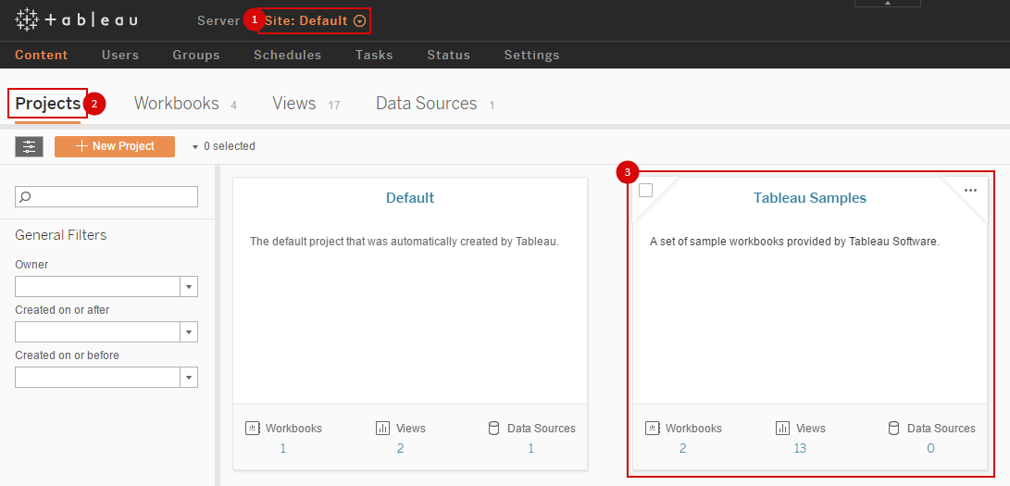Viewport: 1010px width, 486px height.
Task: Switch to the Data Sources tab
Action: point(435,104)
